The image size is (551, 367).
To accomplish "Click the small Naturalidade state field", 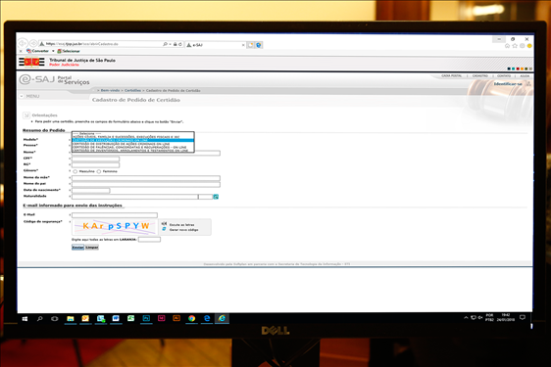I will [x=206, y=197].
